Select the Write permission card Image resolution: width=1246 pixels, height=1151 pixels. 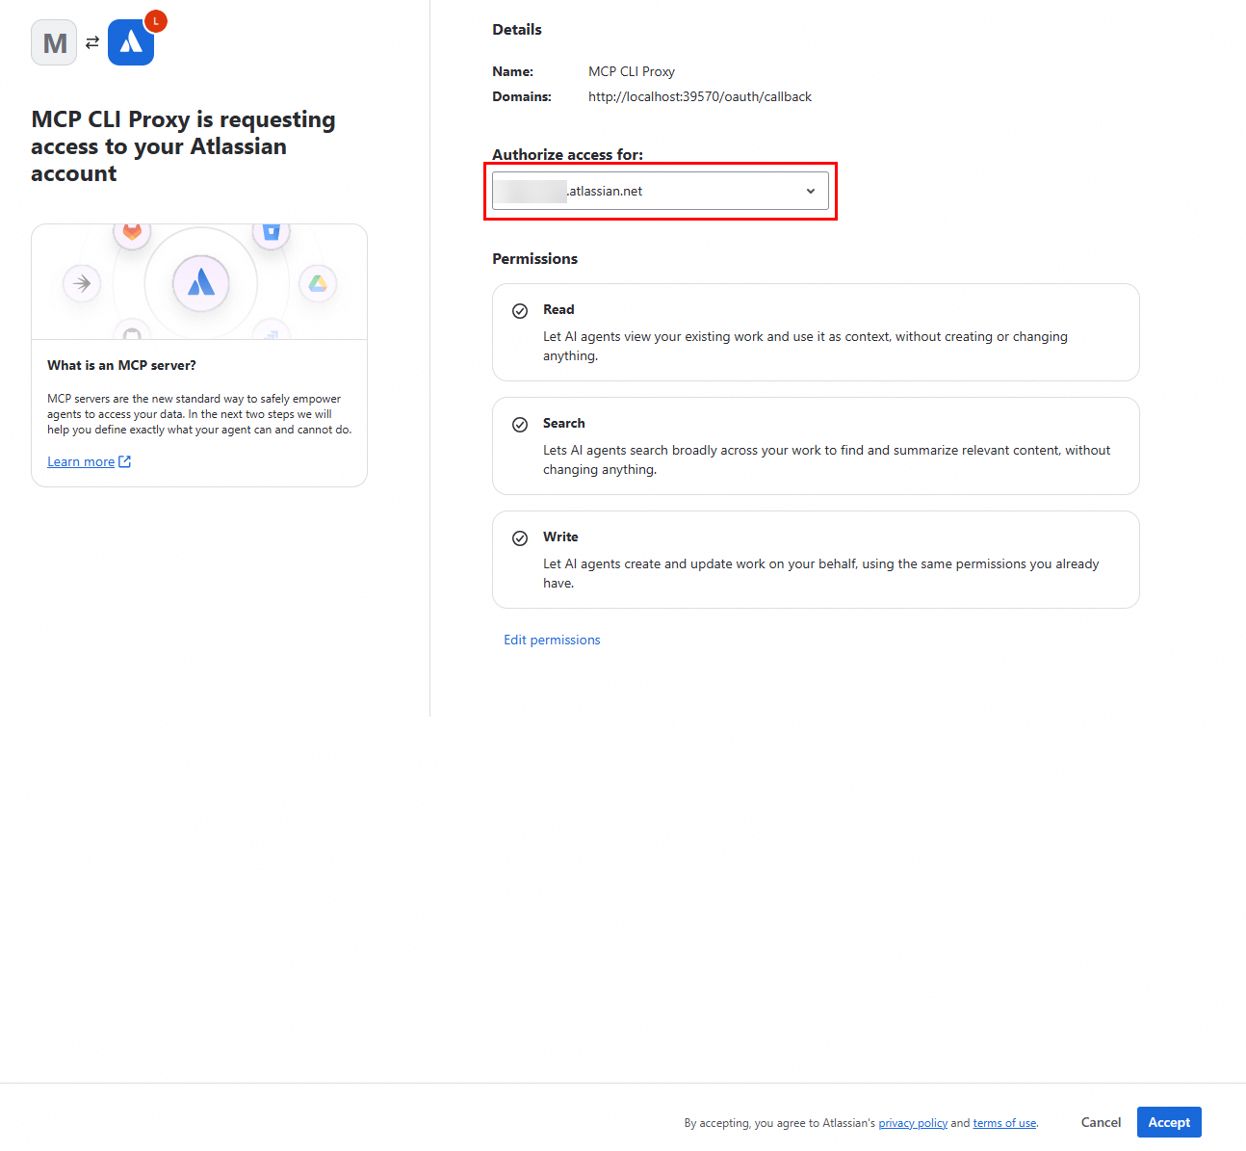pos(816,560)
